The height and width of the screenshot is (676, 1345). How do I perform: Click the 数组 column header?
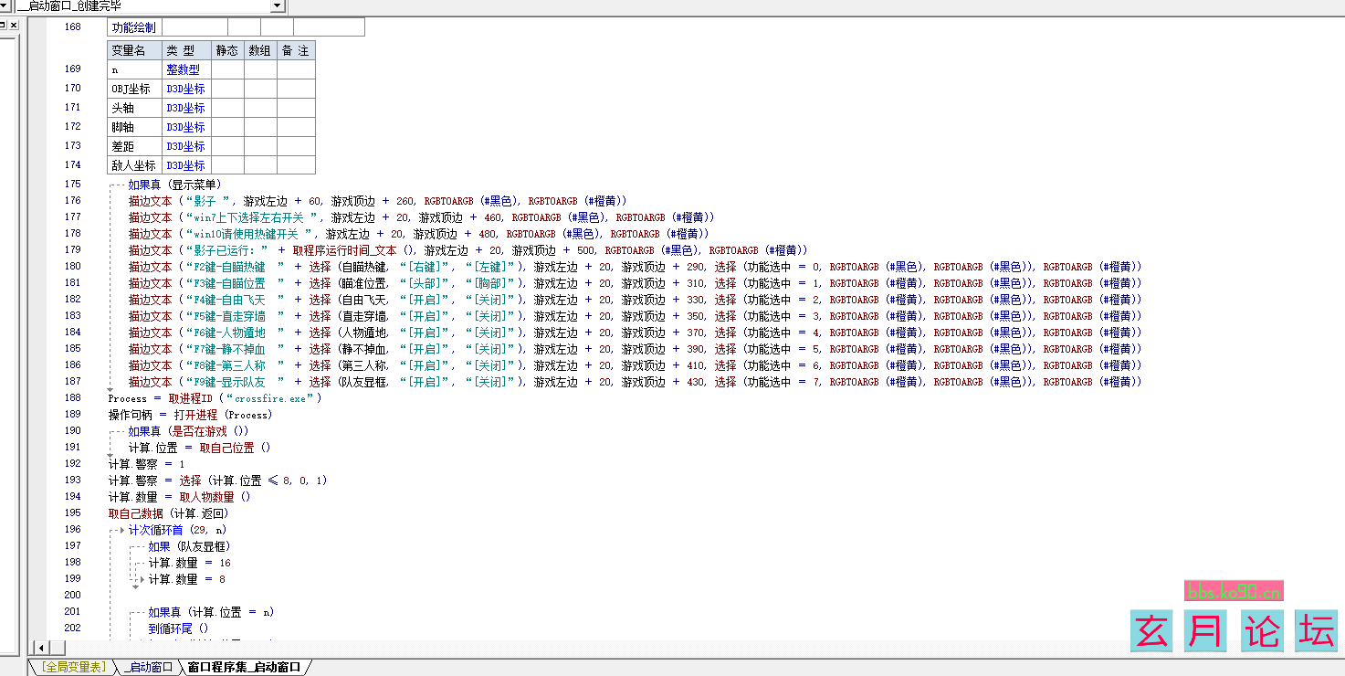[260, 50]
